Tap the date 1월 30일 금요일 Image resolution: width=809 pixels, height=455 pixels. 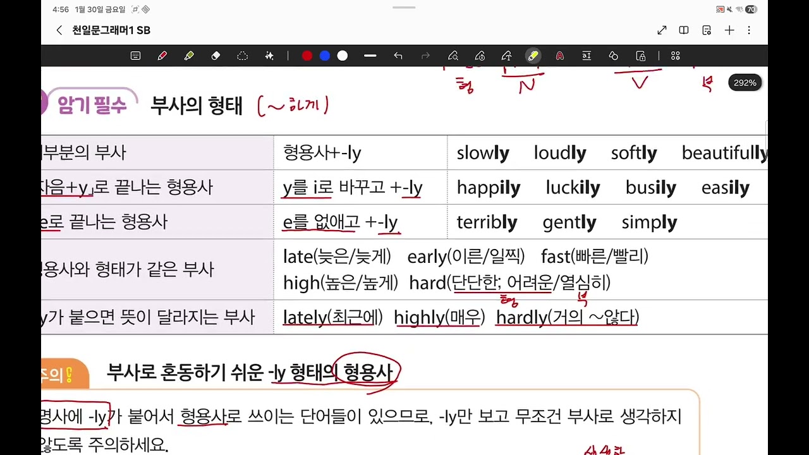click(100, 9)
